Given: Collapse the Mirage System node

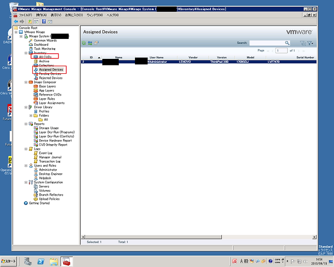Looking at the screenshot, I should tap(21, 37).
